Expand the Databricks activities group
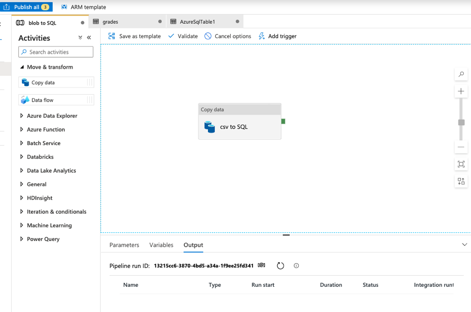This screenshot has width=471, height=312. click(x=22, y=157)
